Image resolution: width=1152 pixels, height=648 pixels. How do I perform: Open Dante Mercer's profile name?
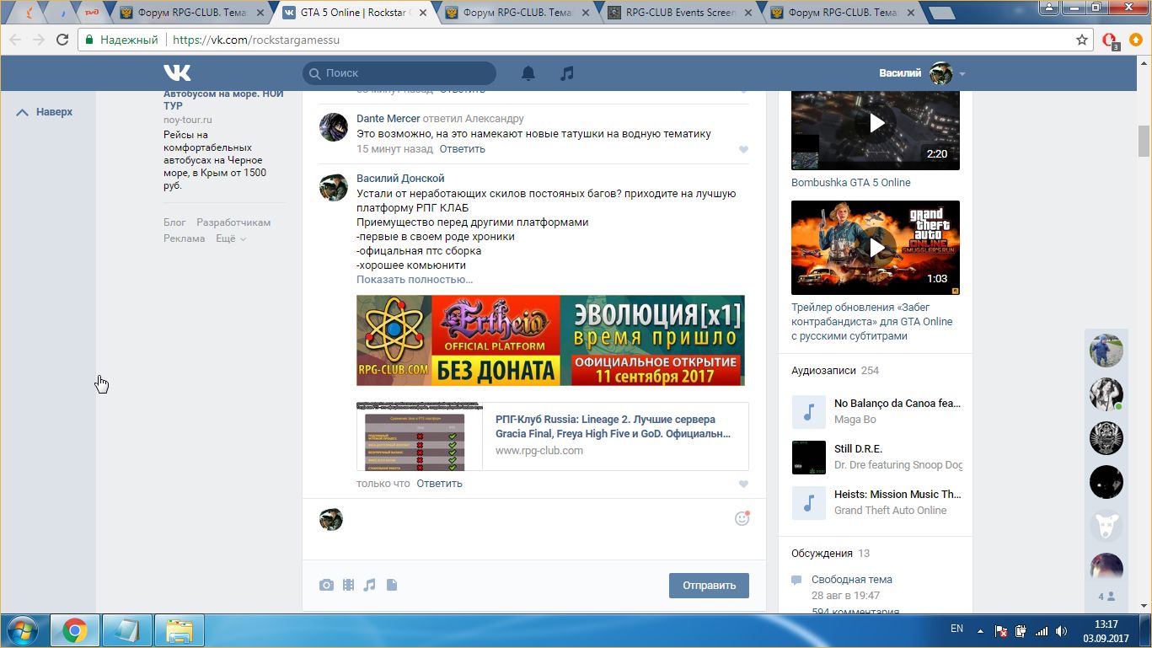tap(388, 119)
